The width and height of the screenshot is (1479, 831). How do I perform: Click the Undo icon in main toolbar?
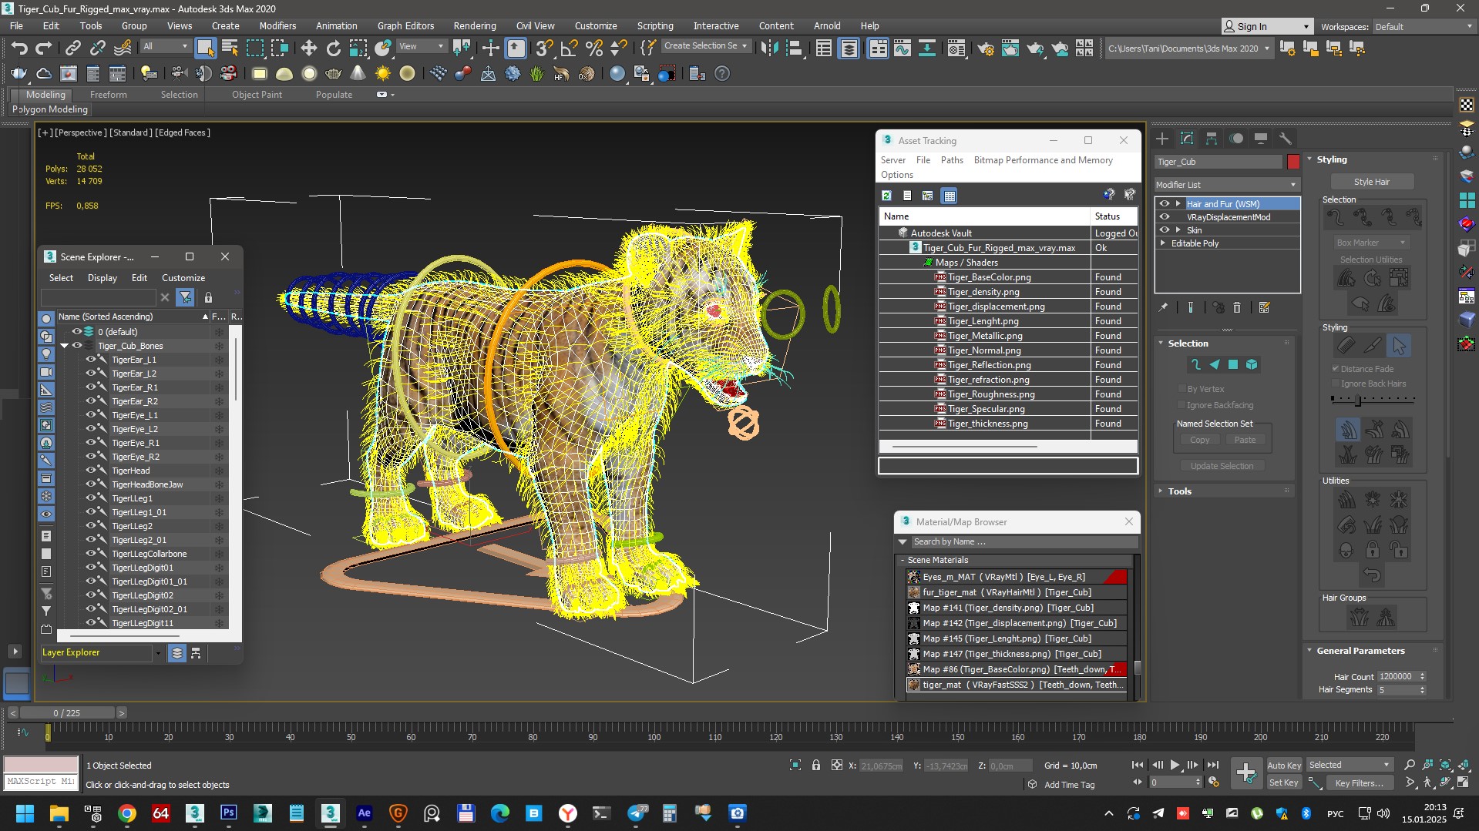pos(19,49)
